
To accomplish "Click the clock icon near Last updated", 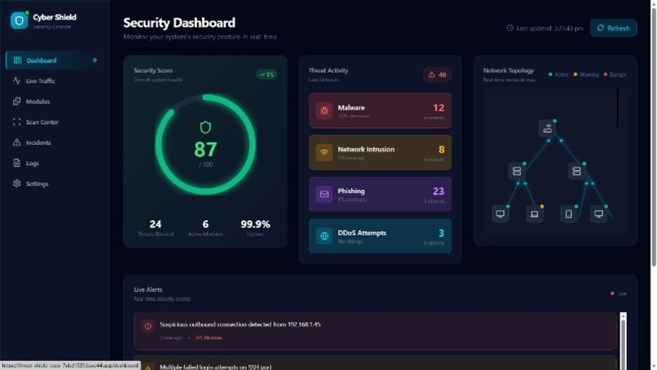I will tap(510, 28).
